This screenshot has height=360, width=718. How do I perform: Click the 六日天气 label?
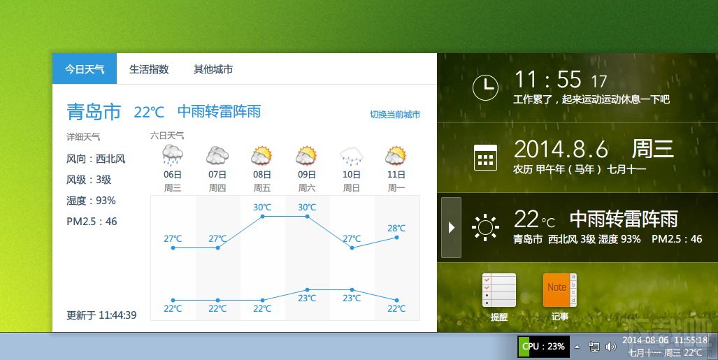pos(167,136)
